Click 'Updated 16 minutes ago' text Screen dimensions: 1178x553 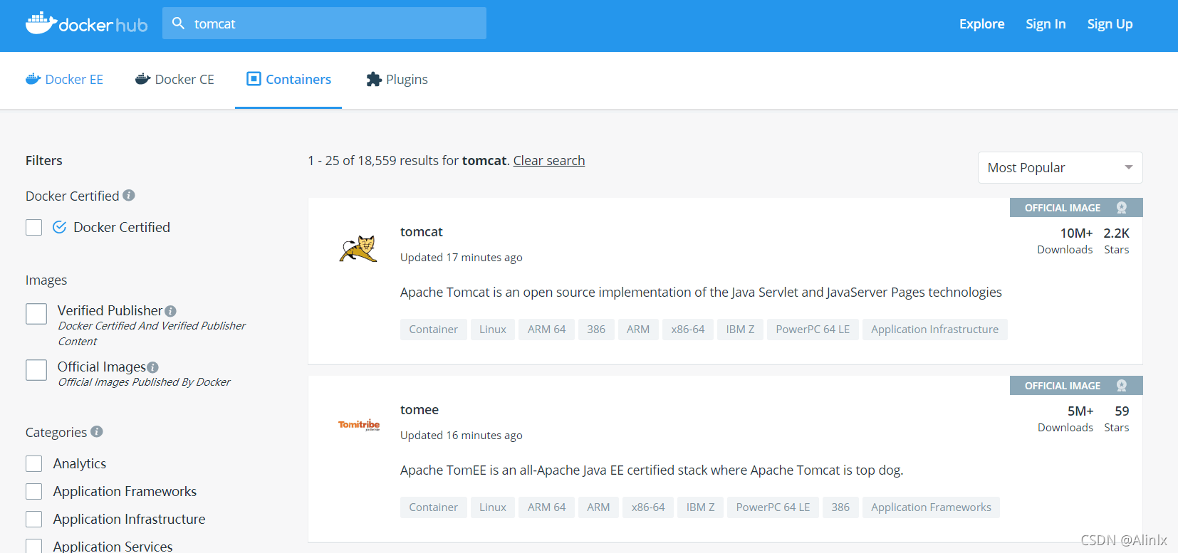462,435
